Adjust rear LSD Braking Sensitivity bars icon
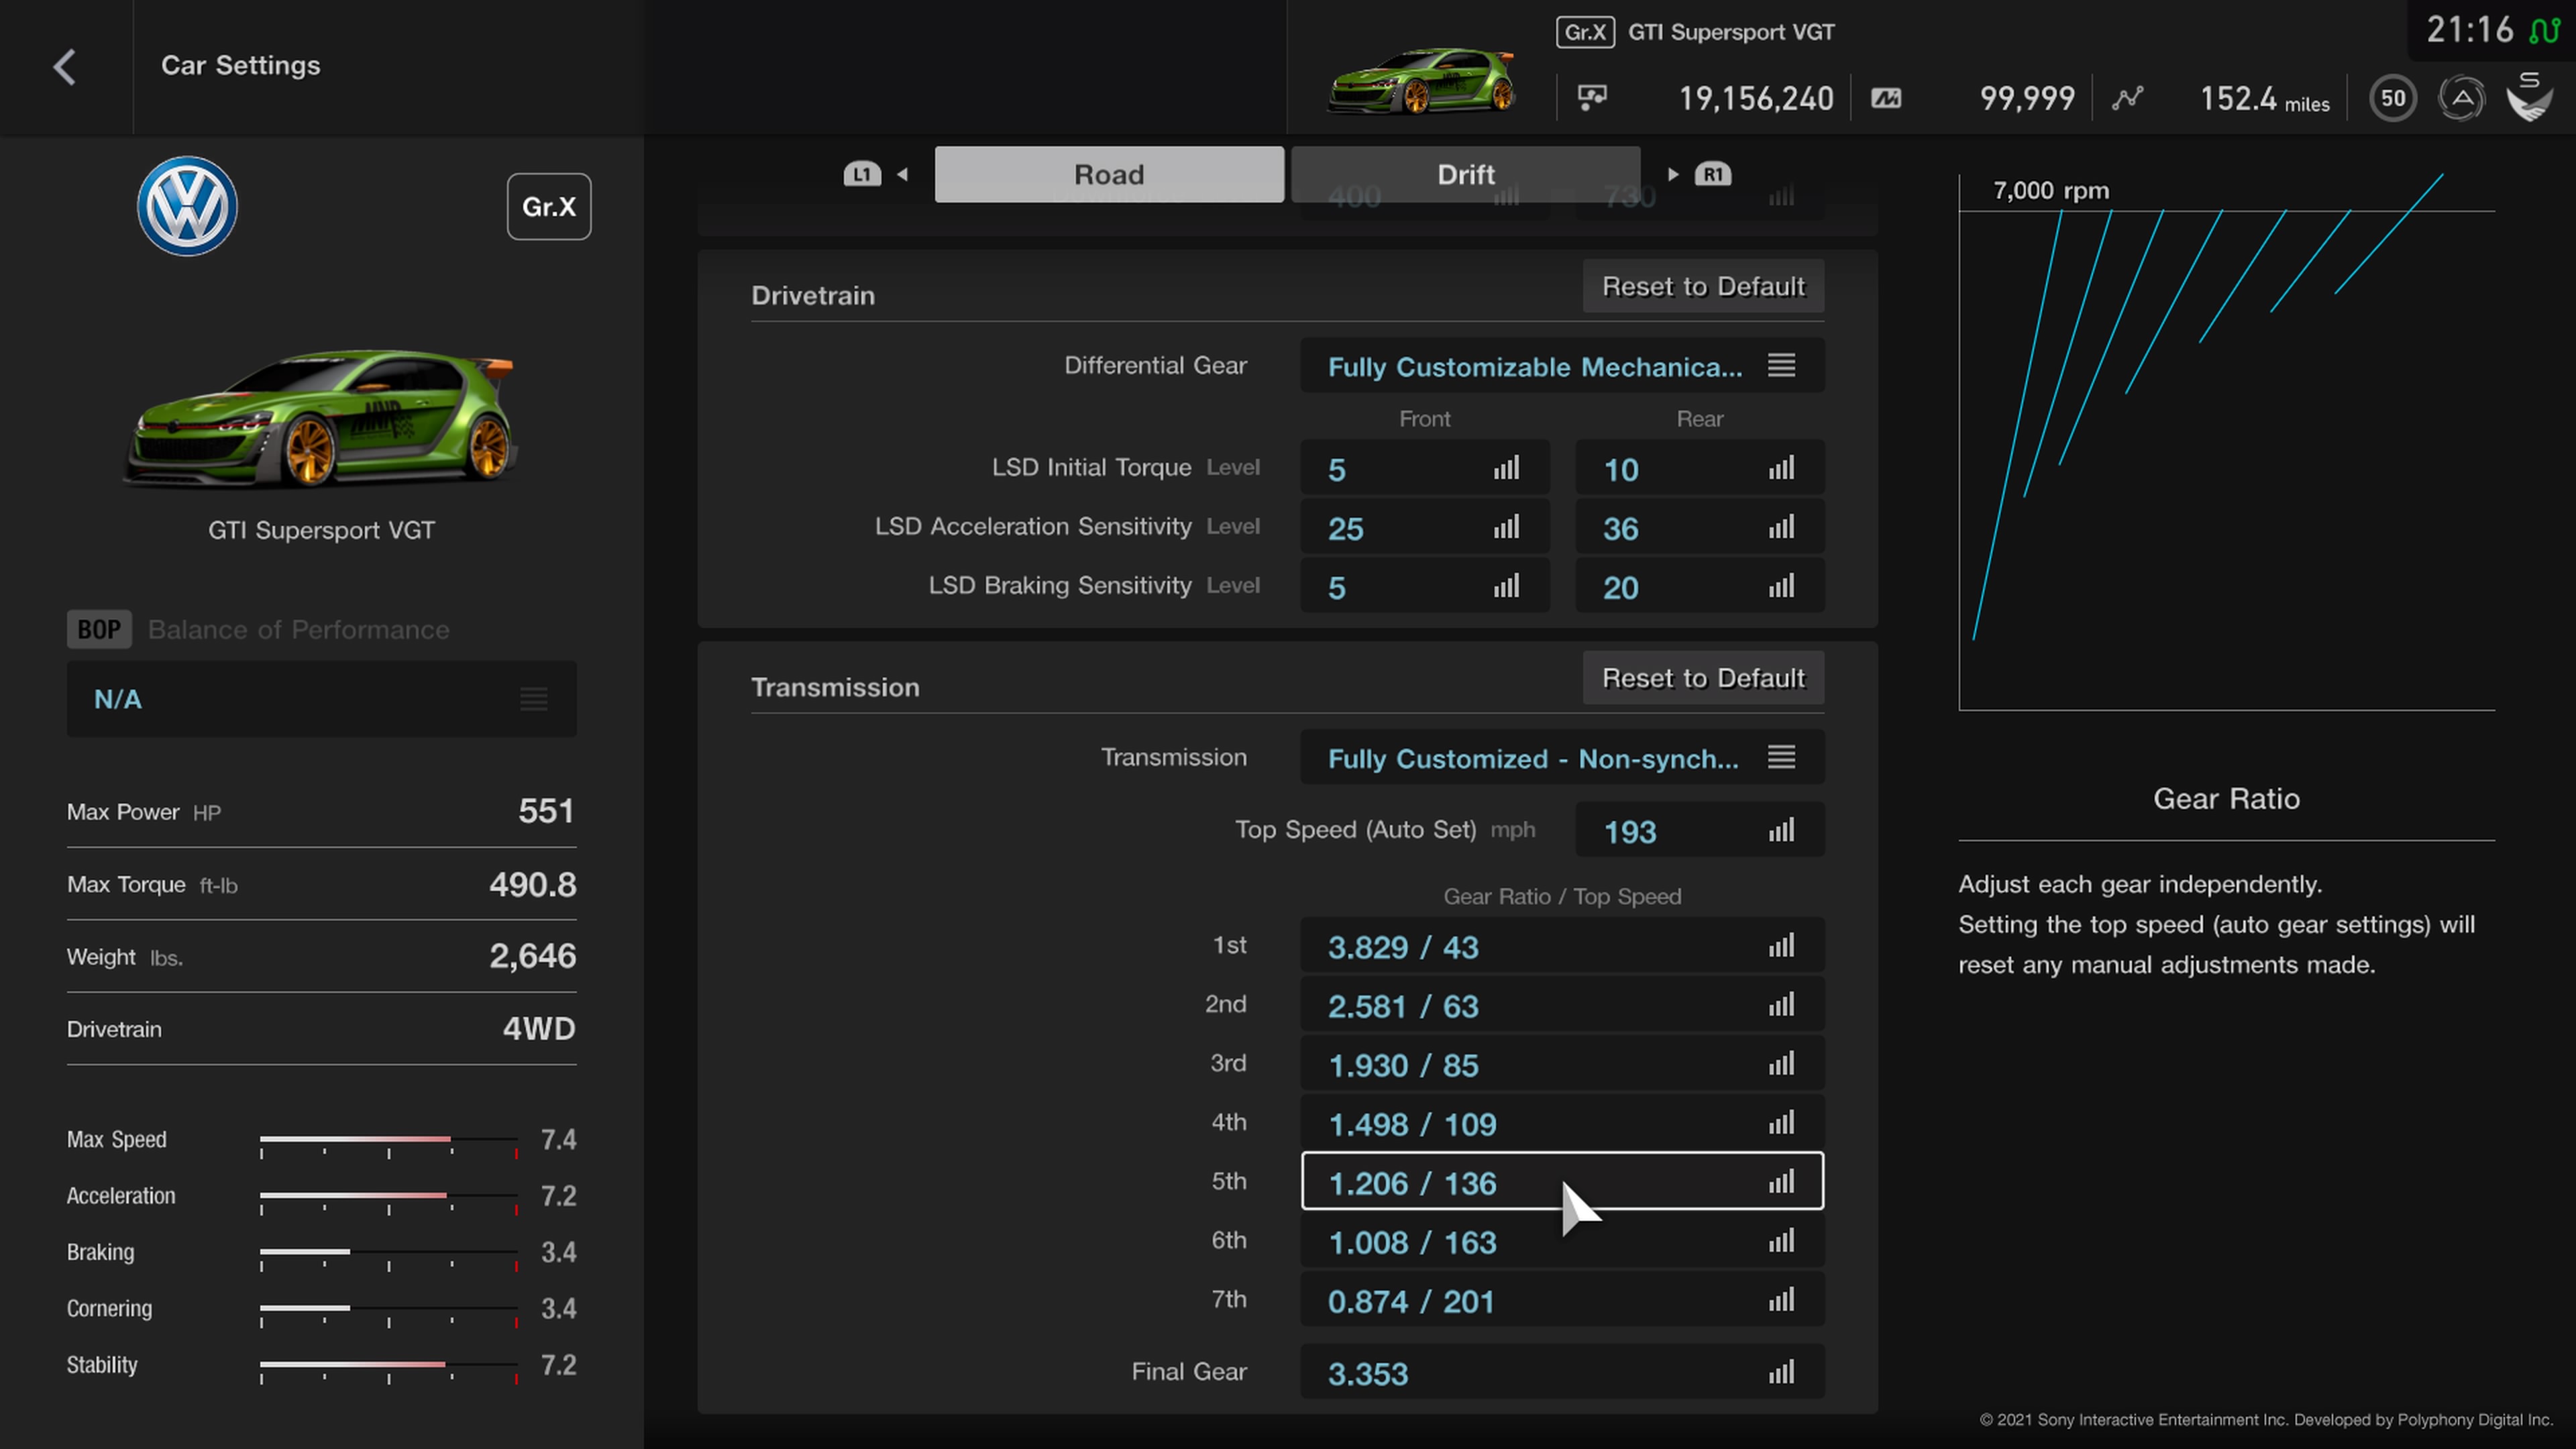 [1781, 586]
